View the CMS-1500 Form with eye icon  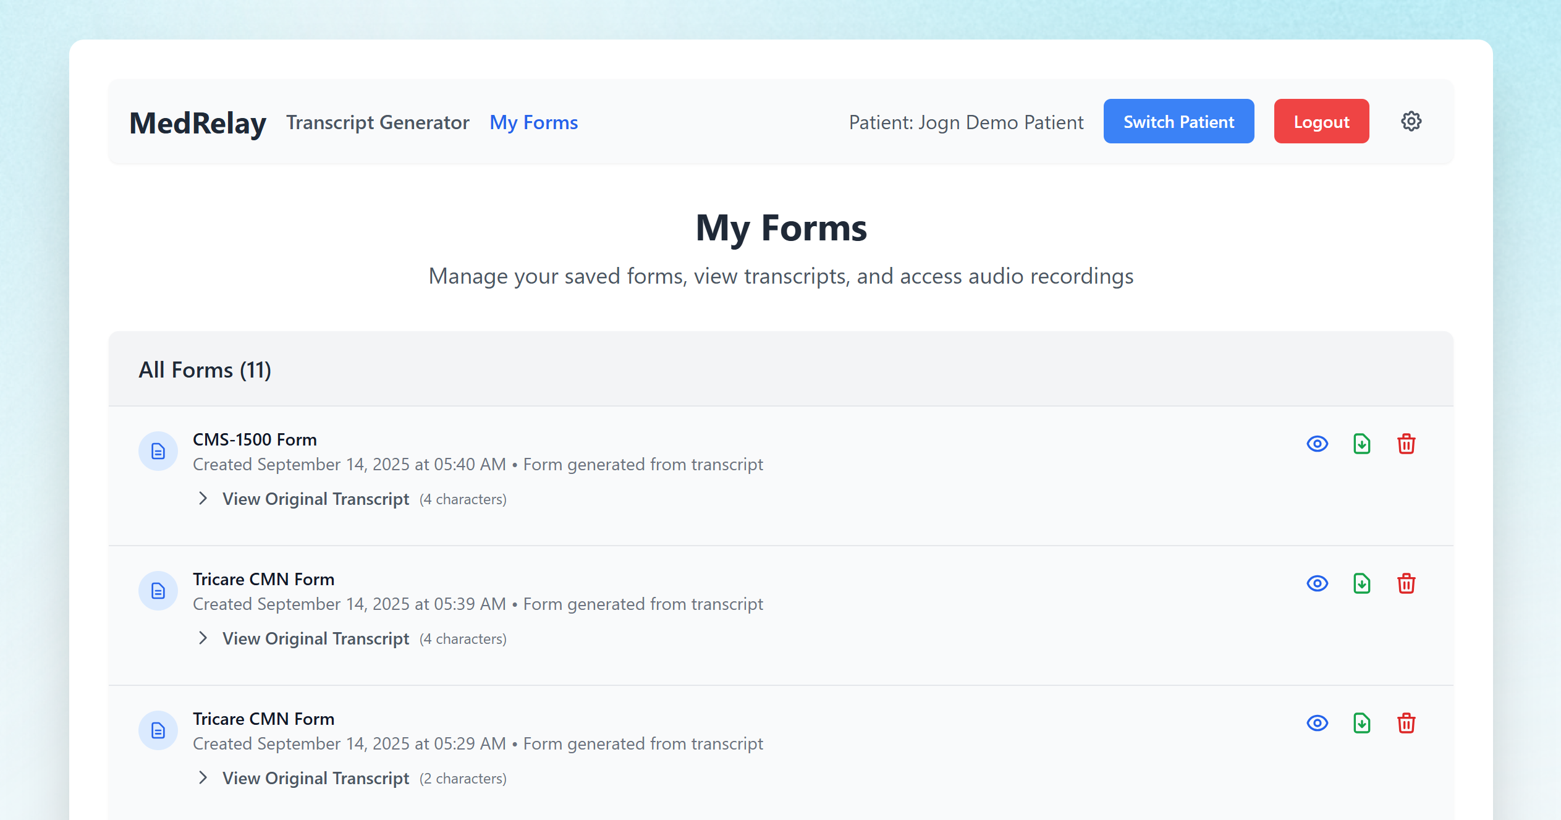point(1317,444)
